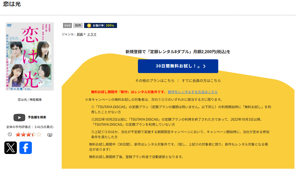Open その他のプランはこちら link
This screenshot has height=170, width=296.
(155, 81)
